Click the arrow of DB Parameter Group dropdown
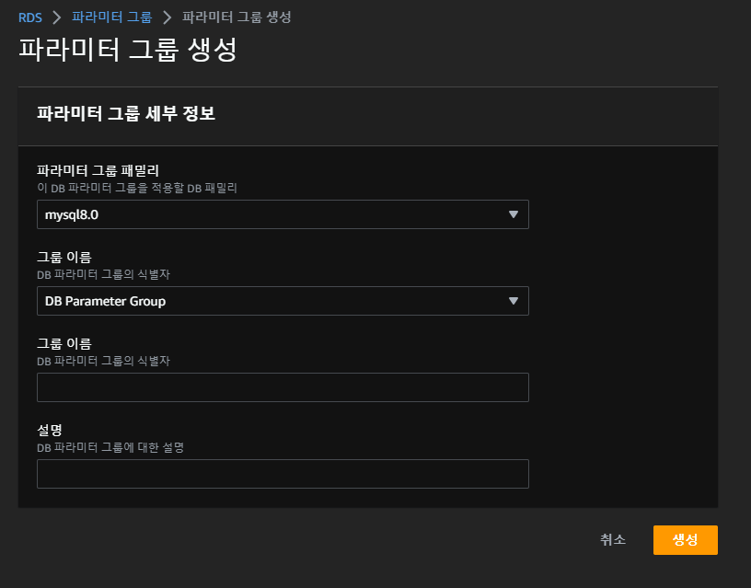Image resolution: width=751 pixels, height=588 pixels. point(513,301)
